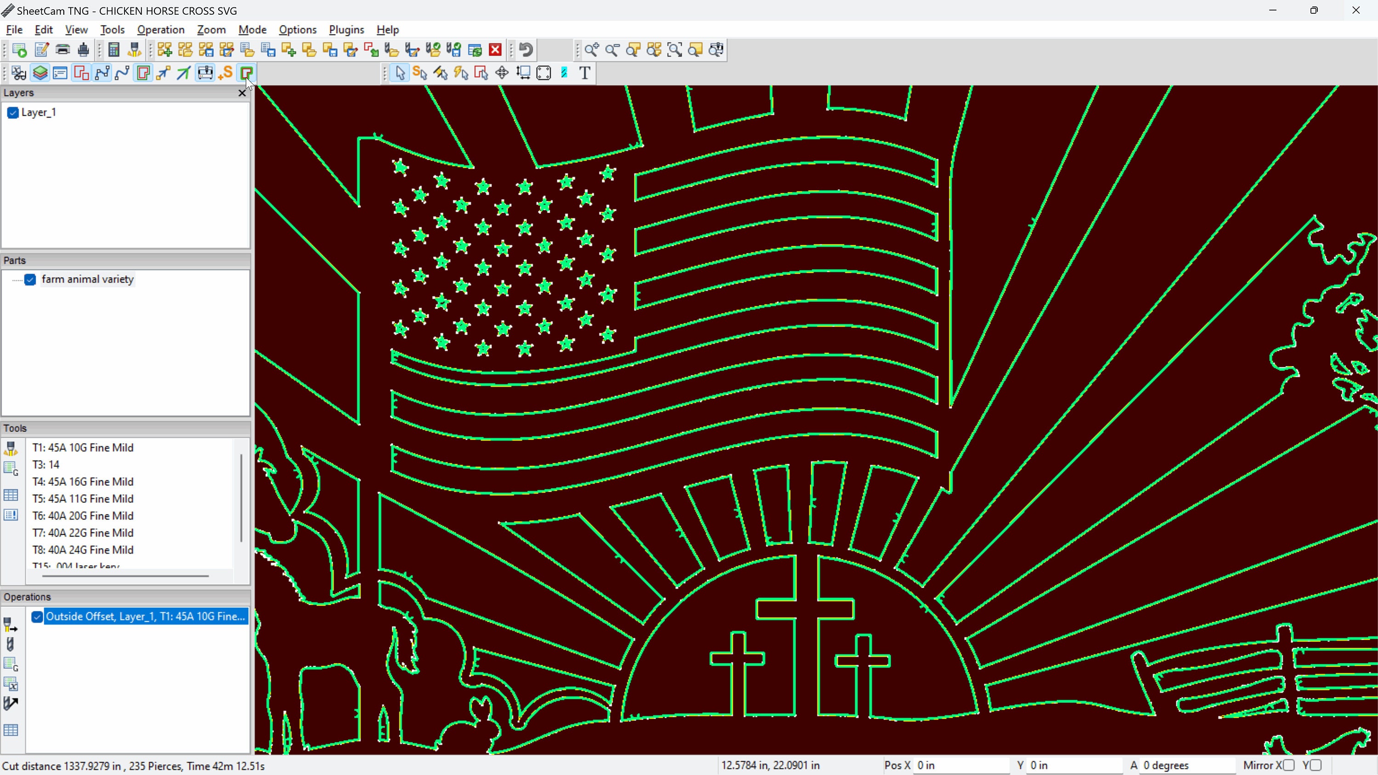Open the Plugins menu
Viewport: 1378px width, 775px height.
[346, 29]
